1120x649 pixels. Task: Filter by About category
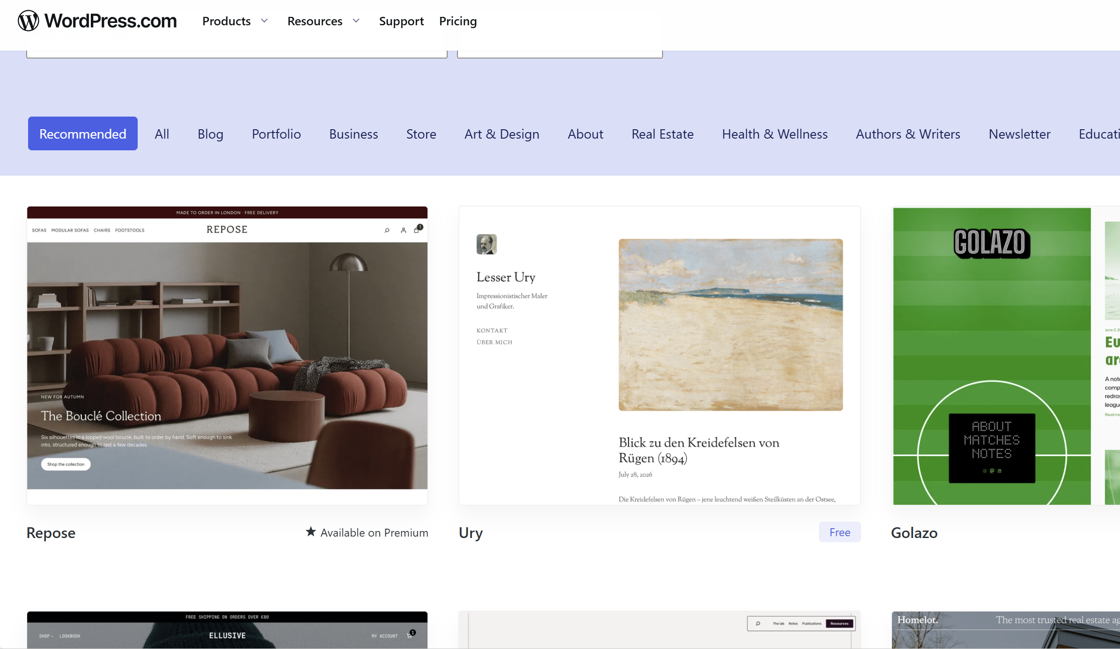[x=585, y=134]
